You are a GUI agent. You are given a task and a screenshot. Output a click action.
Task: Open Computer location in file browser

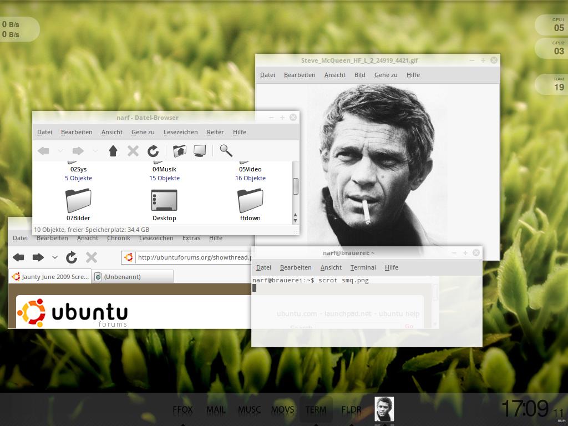pos(200,151)
